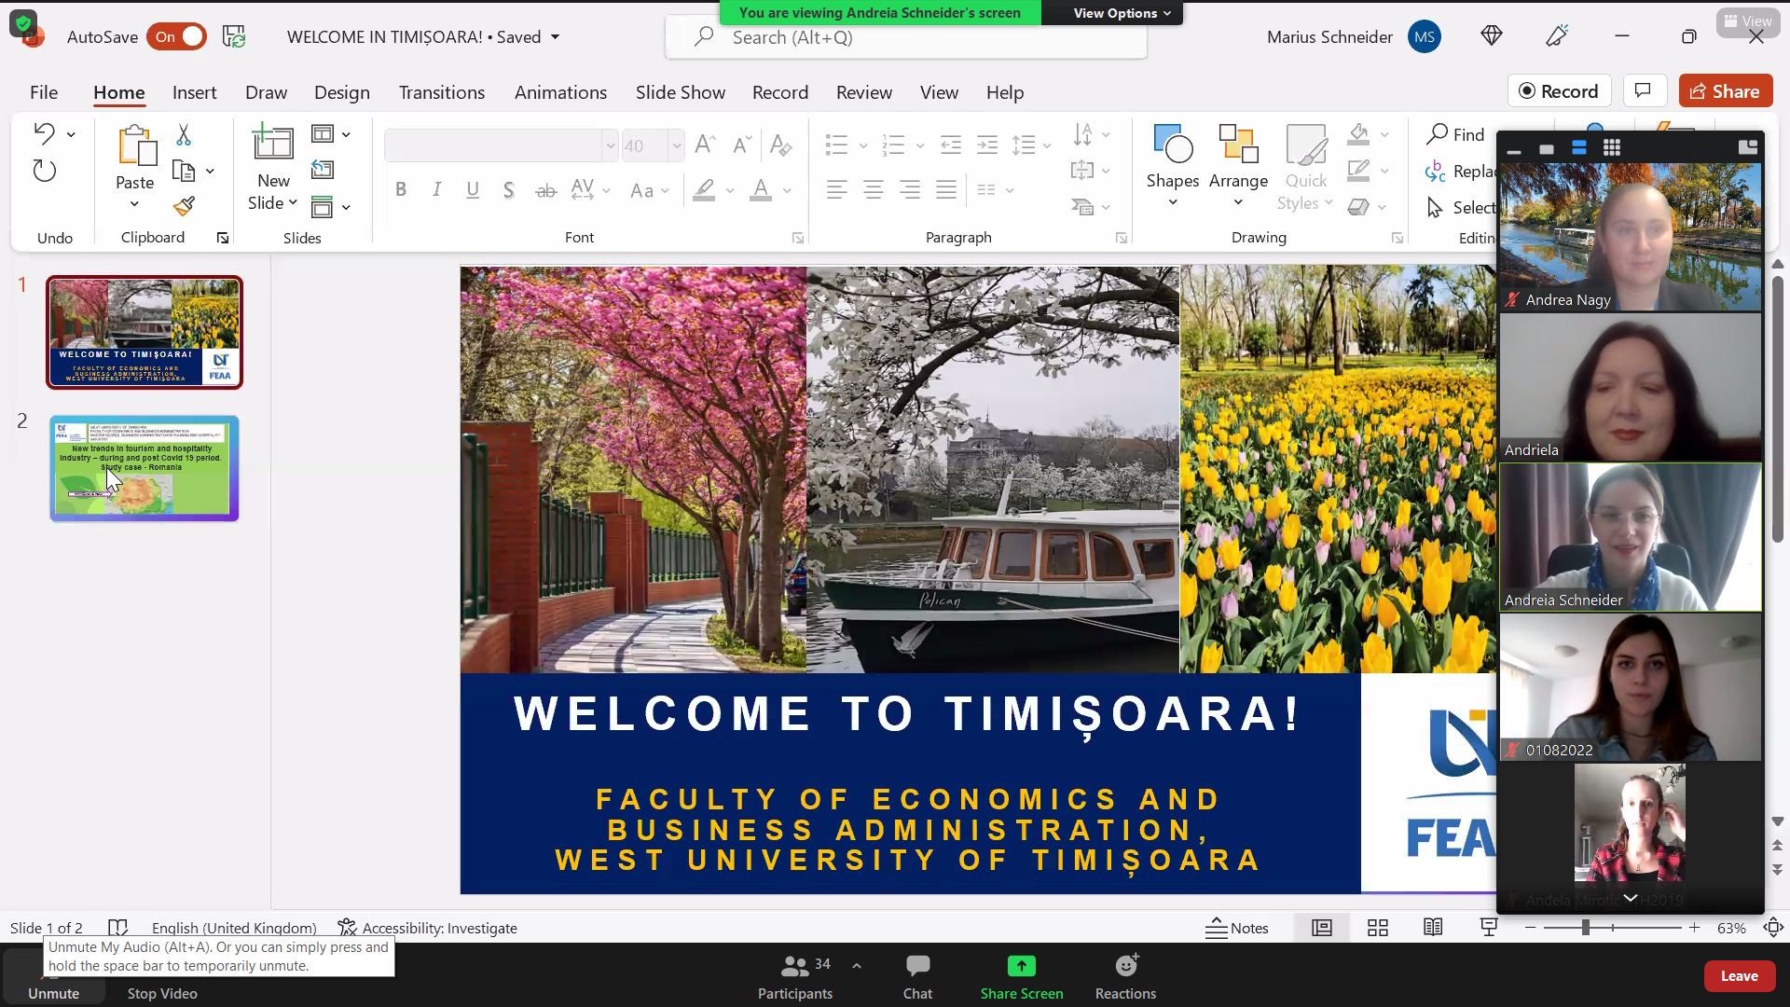Open New Slide dropdown arrow
Viewport: 1790px width, 1007px height.
tap(293, 202)
